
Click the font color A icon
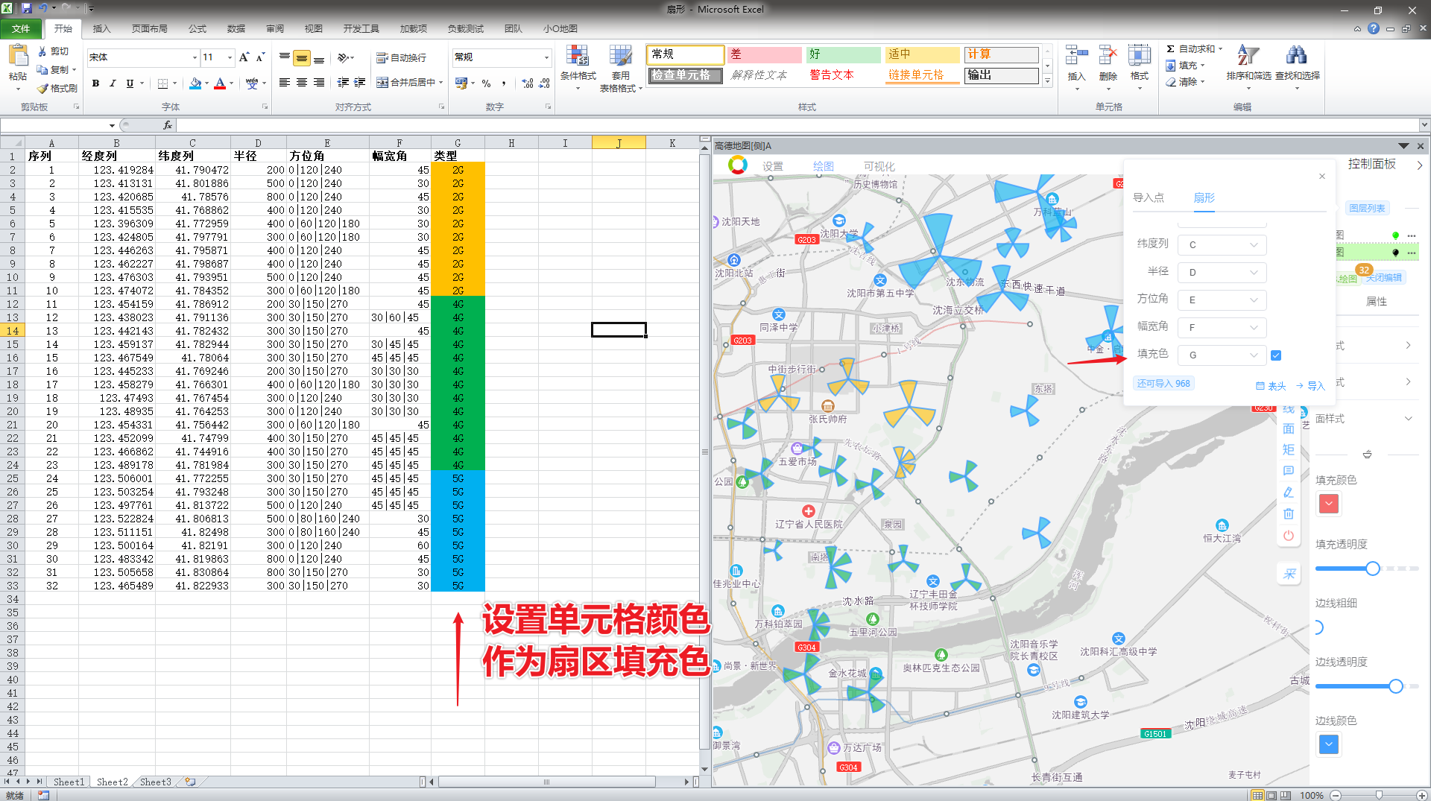220,83
